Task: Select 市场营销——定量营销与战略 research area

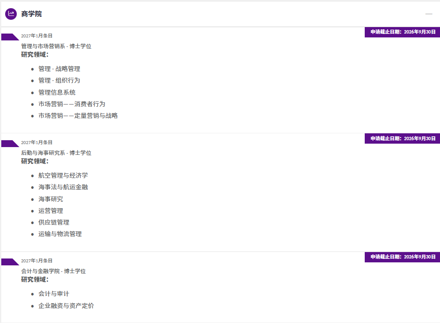Action: pos(78,116)
